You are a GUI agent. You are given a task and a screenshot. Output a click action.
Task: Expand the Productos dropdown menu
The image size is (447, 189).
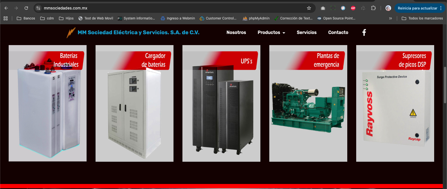[x=271, y=33]
